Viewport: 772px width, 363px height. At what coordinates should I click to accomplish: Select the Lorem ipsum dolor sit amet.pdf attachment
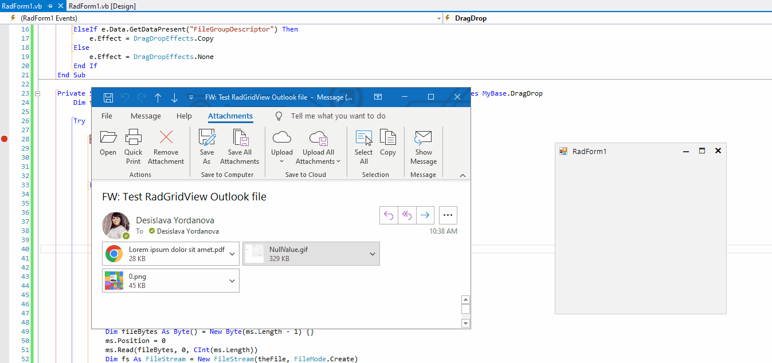click(x=171, y=254)
